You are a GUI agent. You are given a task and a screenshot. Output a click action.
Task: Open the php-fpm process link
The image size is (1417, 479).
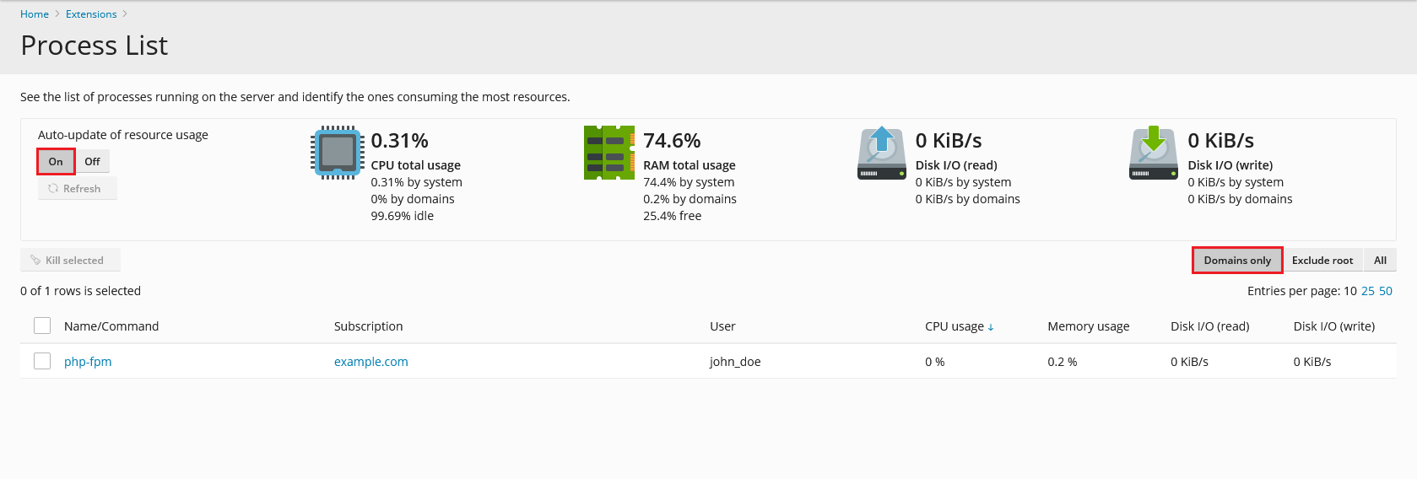coord(88,362)
